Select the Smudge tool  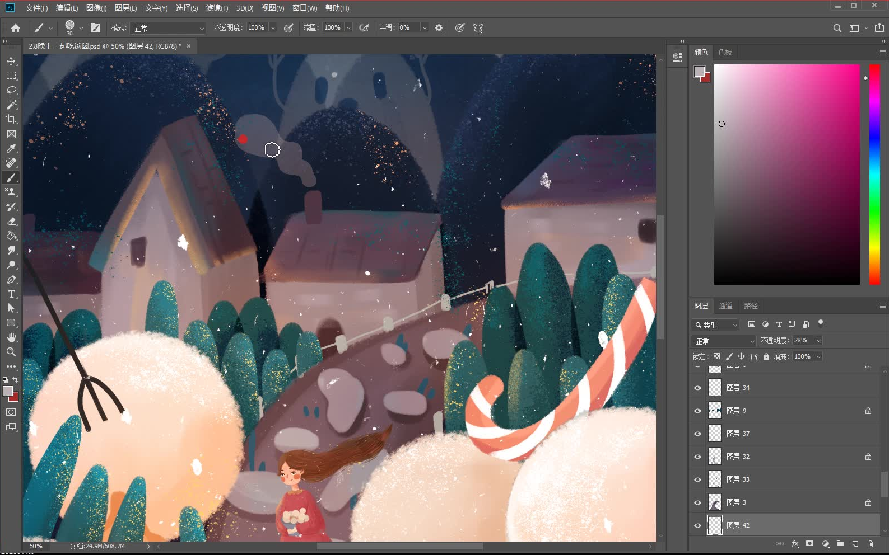pyautogui.click(x=11, y=250)
